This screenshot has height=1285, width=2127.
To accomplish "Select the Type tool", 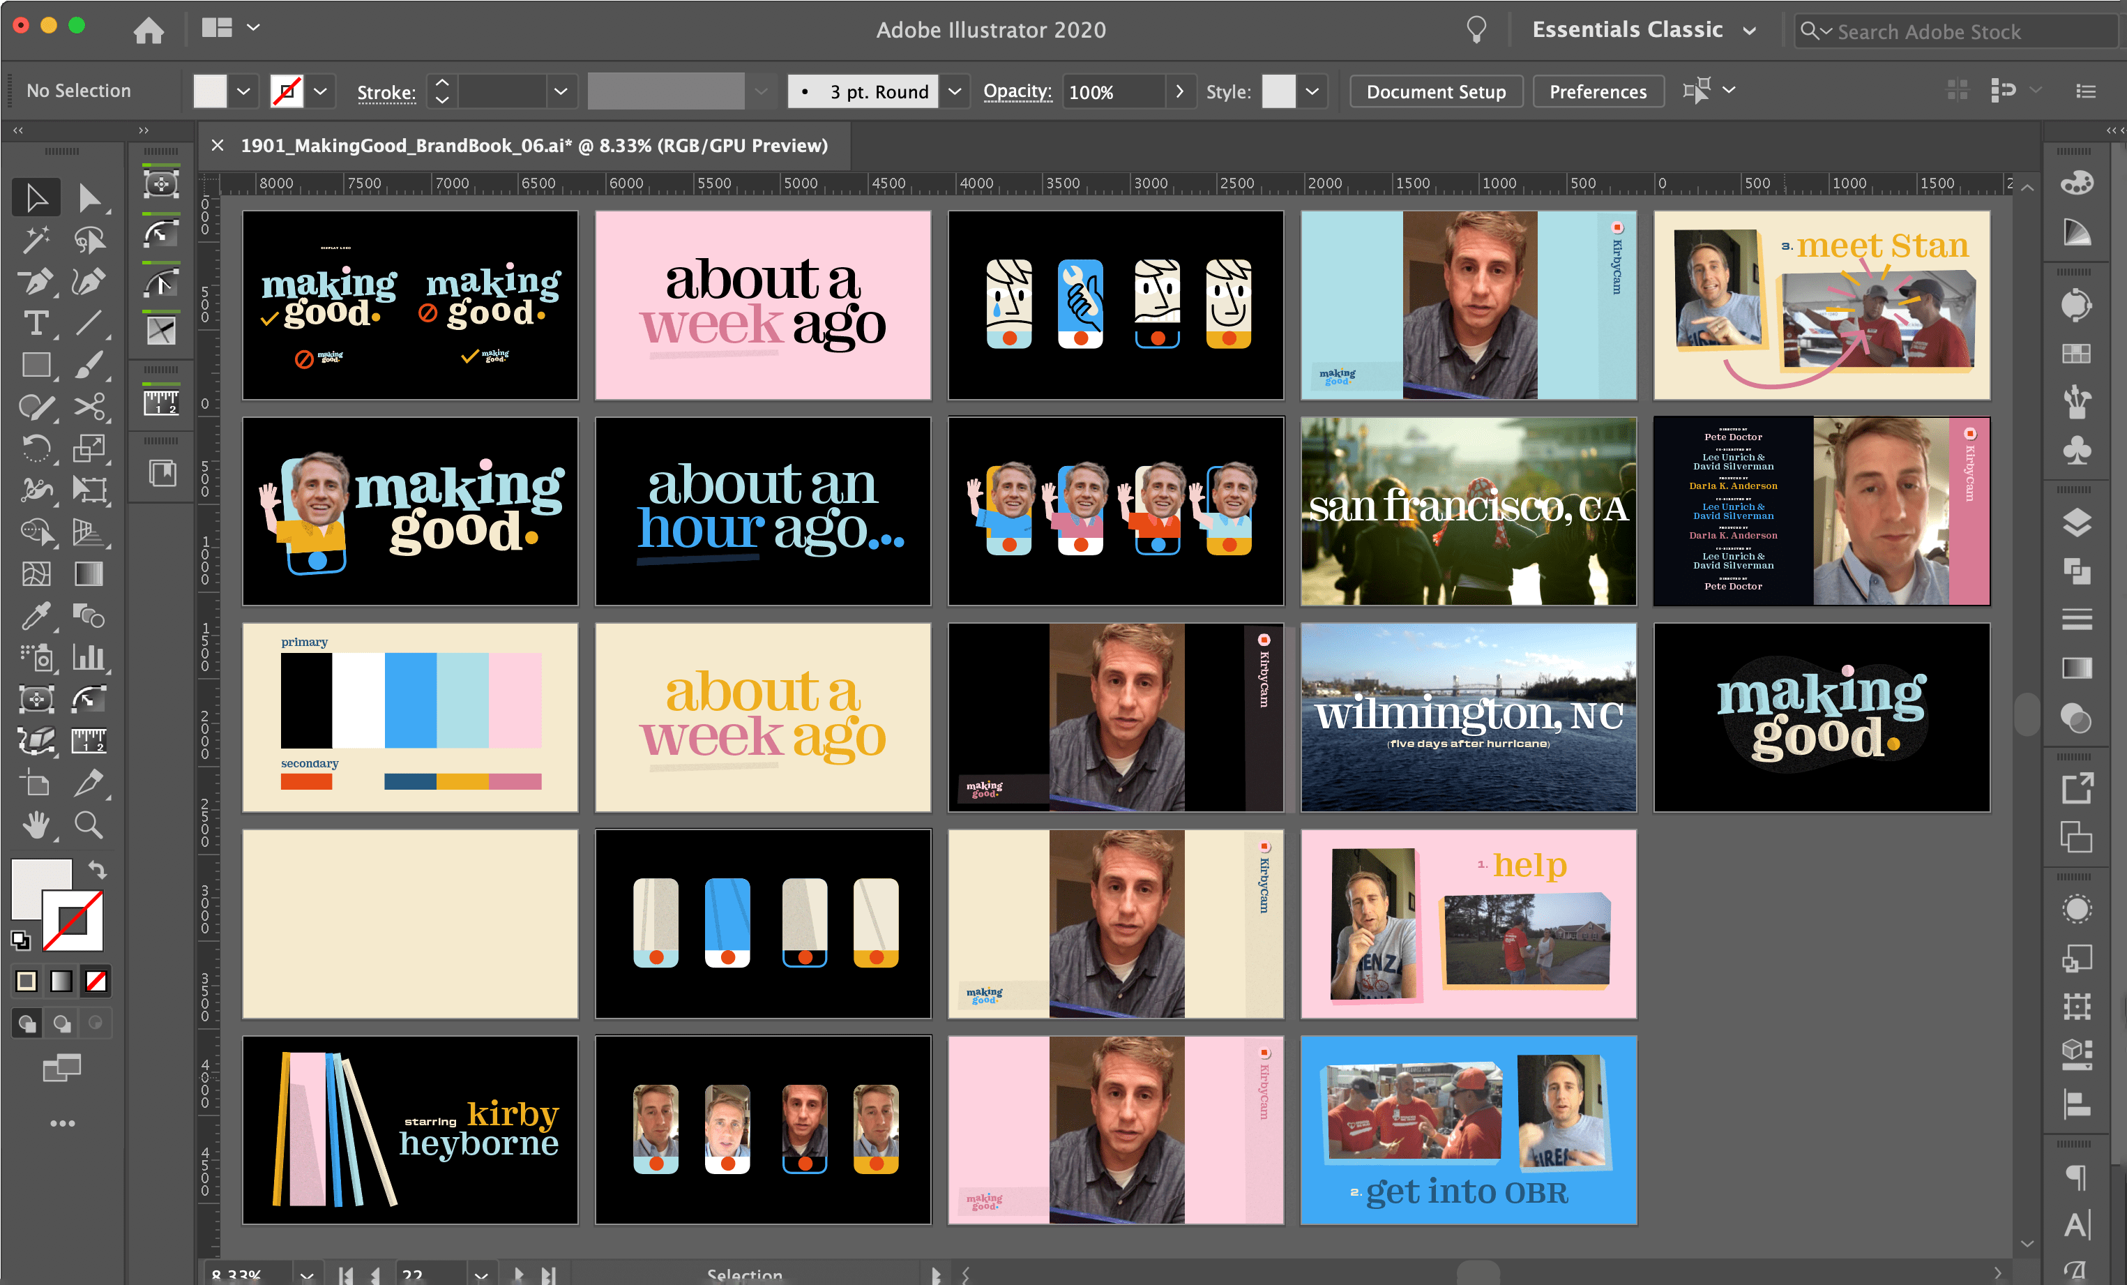I will click(x=36, y=324).
